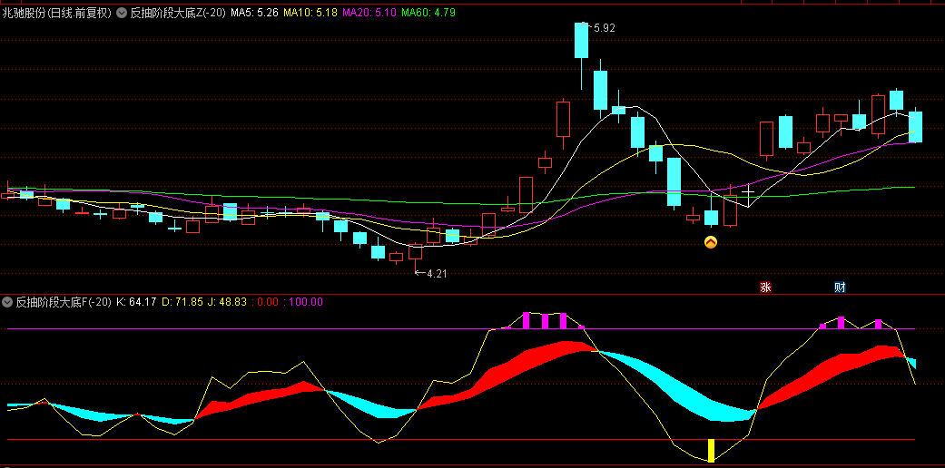The width and height of the screenshot is (945, 468).
Task: Click the yellow MA10: 5.18 legend label
Action: (x=310, y=14)
